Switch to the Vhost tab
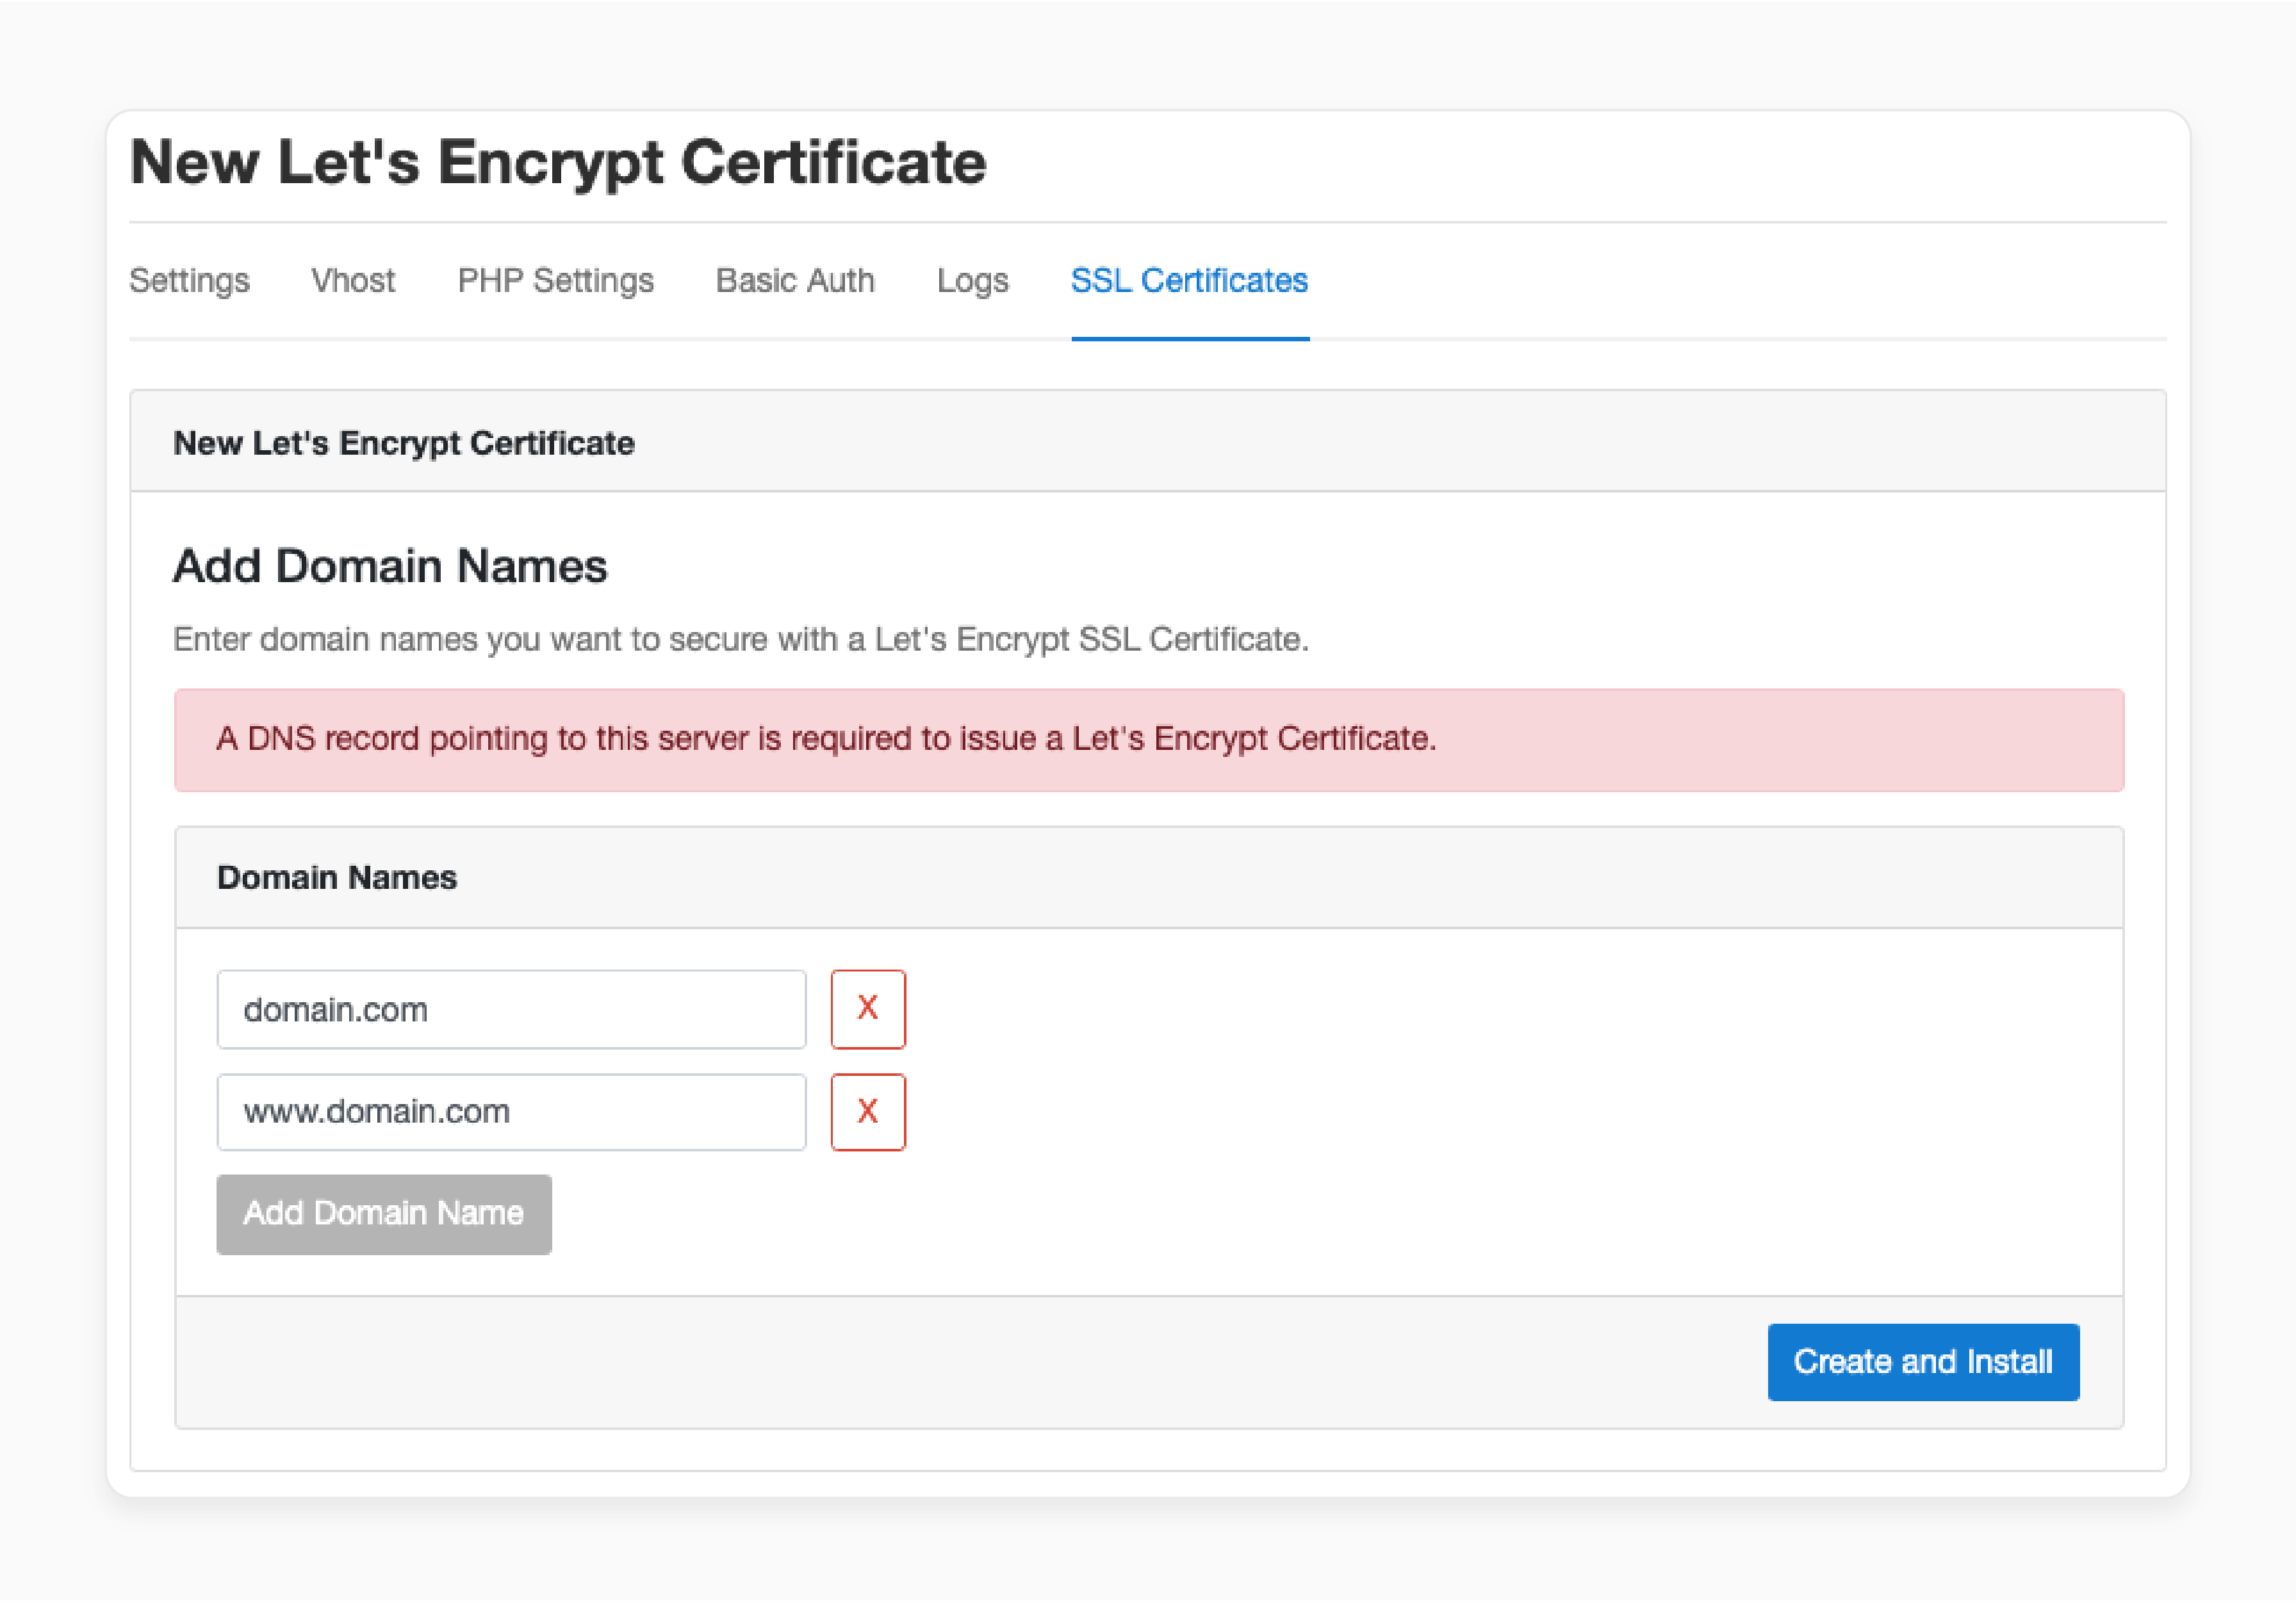This screenshot has width=2296, height=1601. coord(353,281)
